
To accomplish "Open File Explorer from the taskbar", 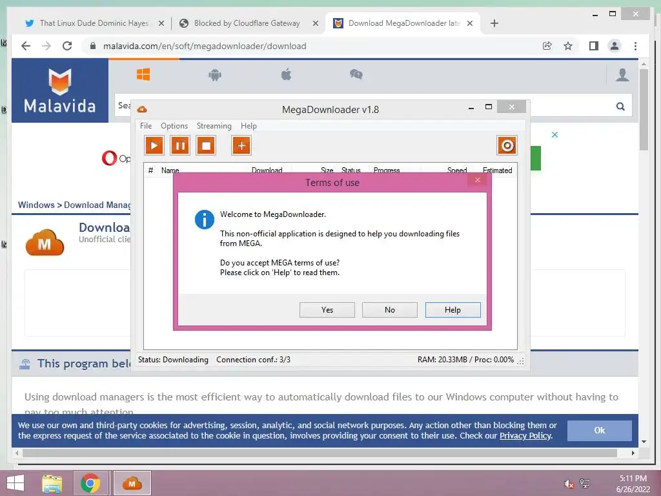I will (x=52, y=483).
